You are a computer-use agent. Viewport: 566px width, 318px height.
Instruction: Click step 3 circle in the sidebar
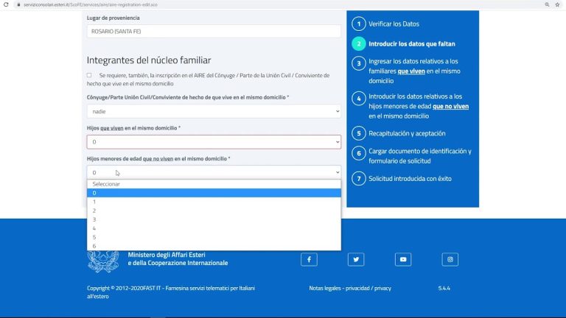point(358,63)
